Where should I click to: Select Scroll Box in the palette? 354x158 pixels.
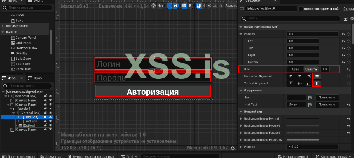(23, 69)
